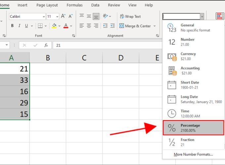Select General number format
The image size is (225, 165).
point(193,28)
